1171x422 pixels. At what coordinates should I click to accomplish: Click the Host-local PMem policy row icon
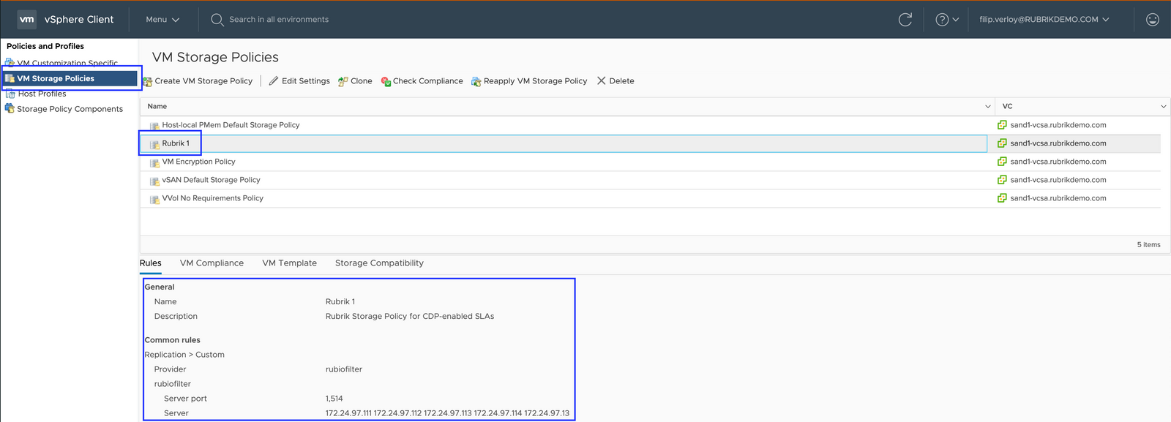154,126
